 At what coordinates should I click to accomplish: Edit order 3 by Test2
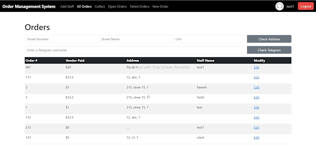256,98
